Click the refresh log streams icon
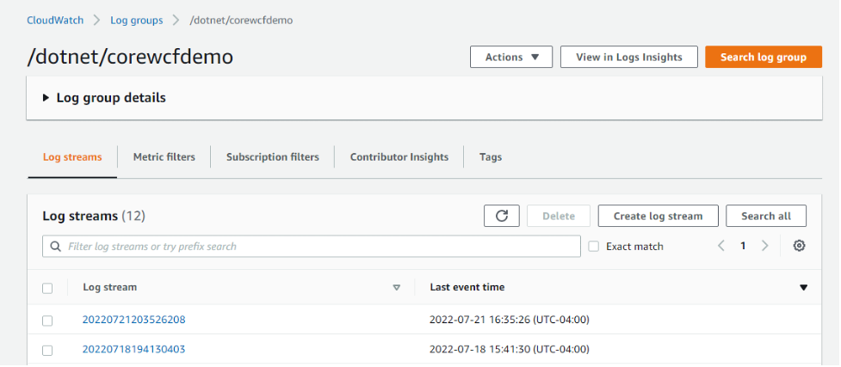 (501, 217)
